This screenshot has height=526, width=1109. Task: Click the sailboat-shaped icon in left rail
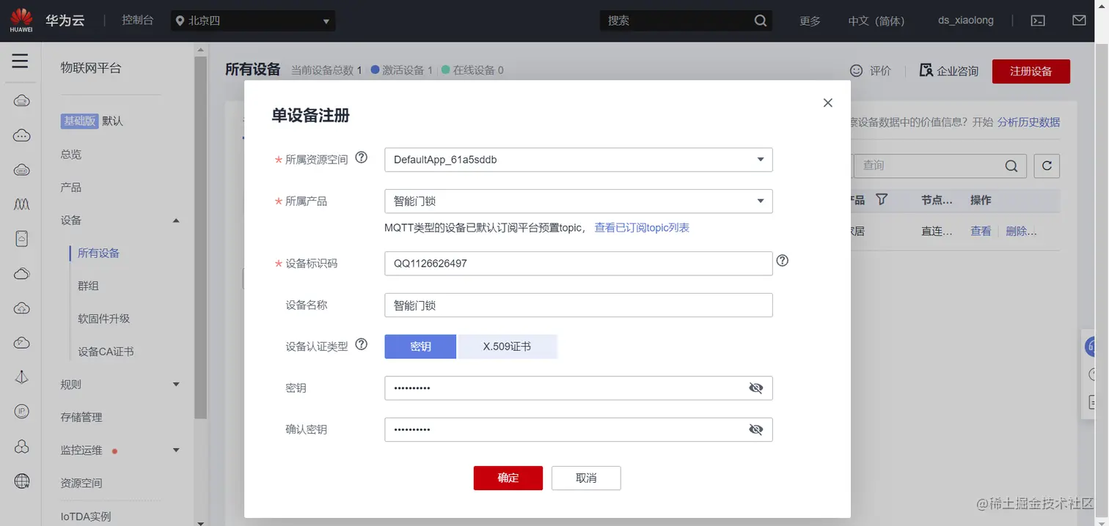tap(21, 377)
